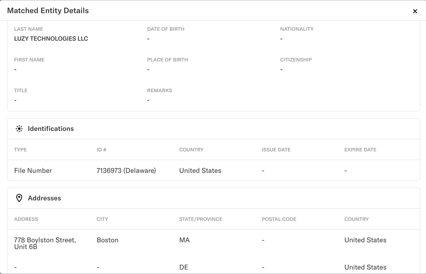Select the Boston city cell
Image resolution: width=426 pixels, height=274 pixels.
[108, 240]
